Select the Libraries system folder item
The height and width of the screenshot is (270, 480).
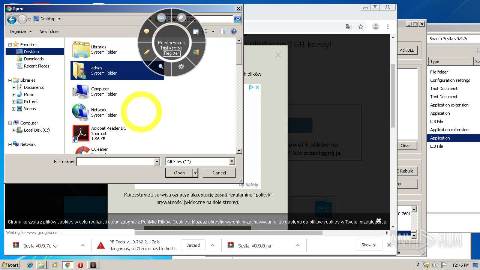(x=117, y=49)
